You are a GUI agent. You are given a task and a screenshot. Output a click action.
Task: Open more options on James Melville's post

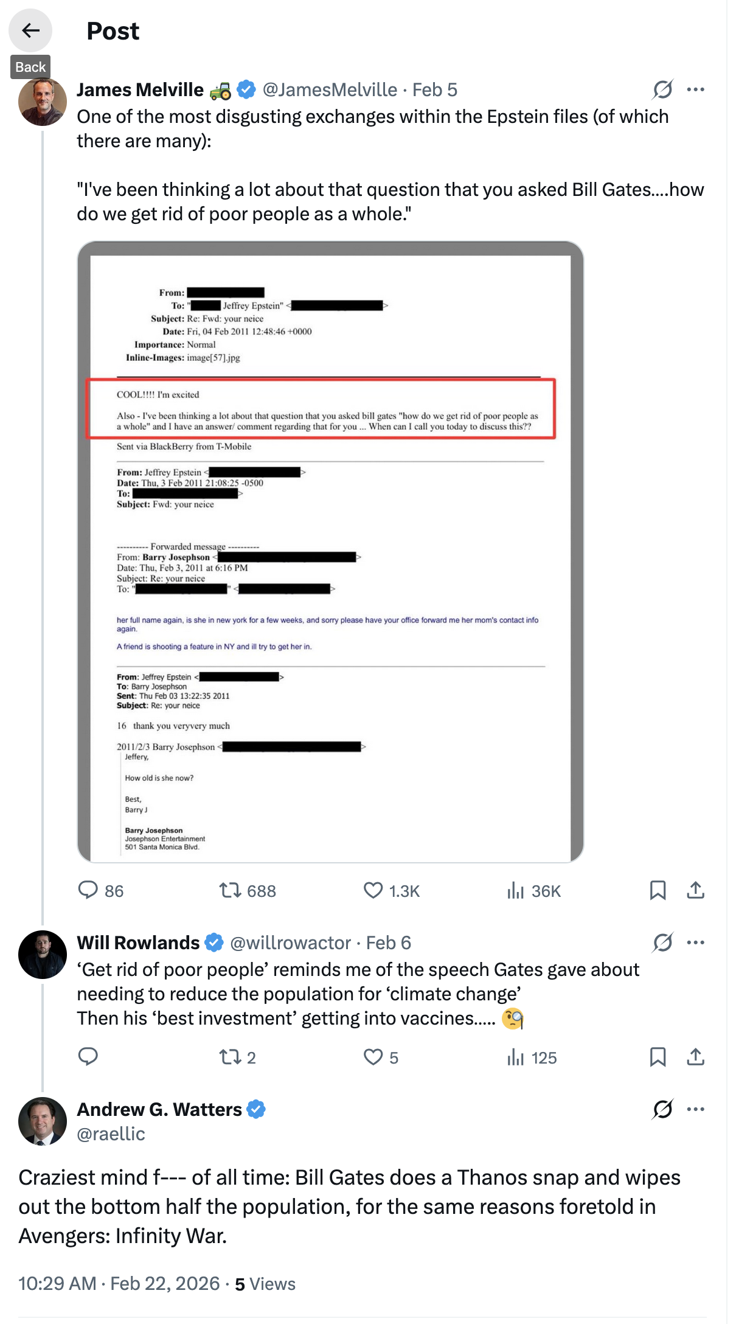click(x=695, y=90)
